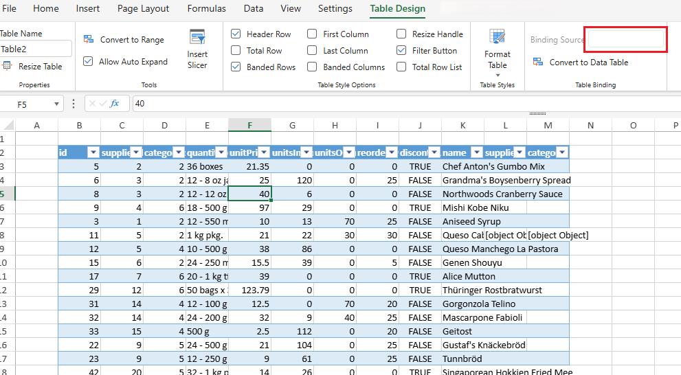This screenshot has width=681, height=375.
Task: Switch to the Data tab
Action: click(254, 9)
